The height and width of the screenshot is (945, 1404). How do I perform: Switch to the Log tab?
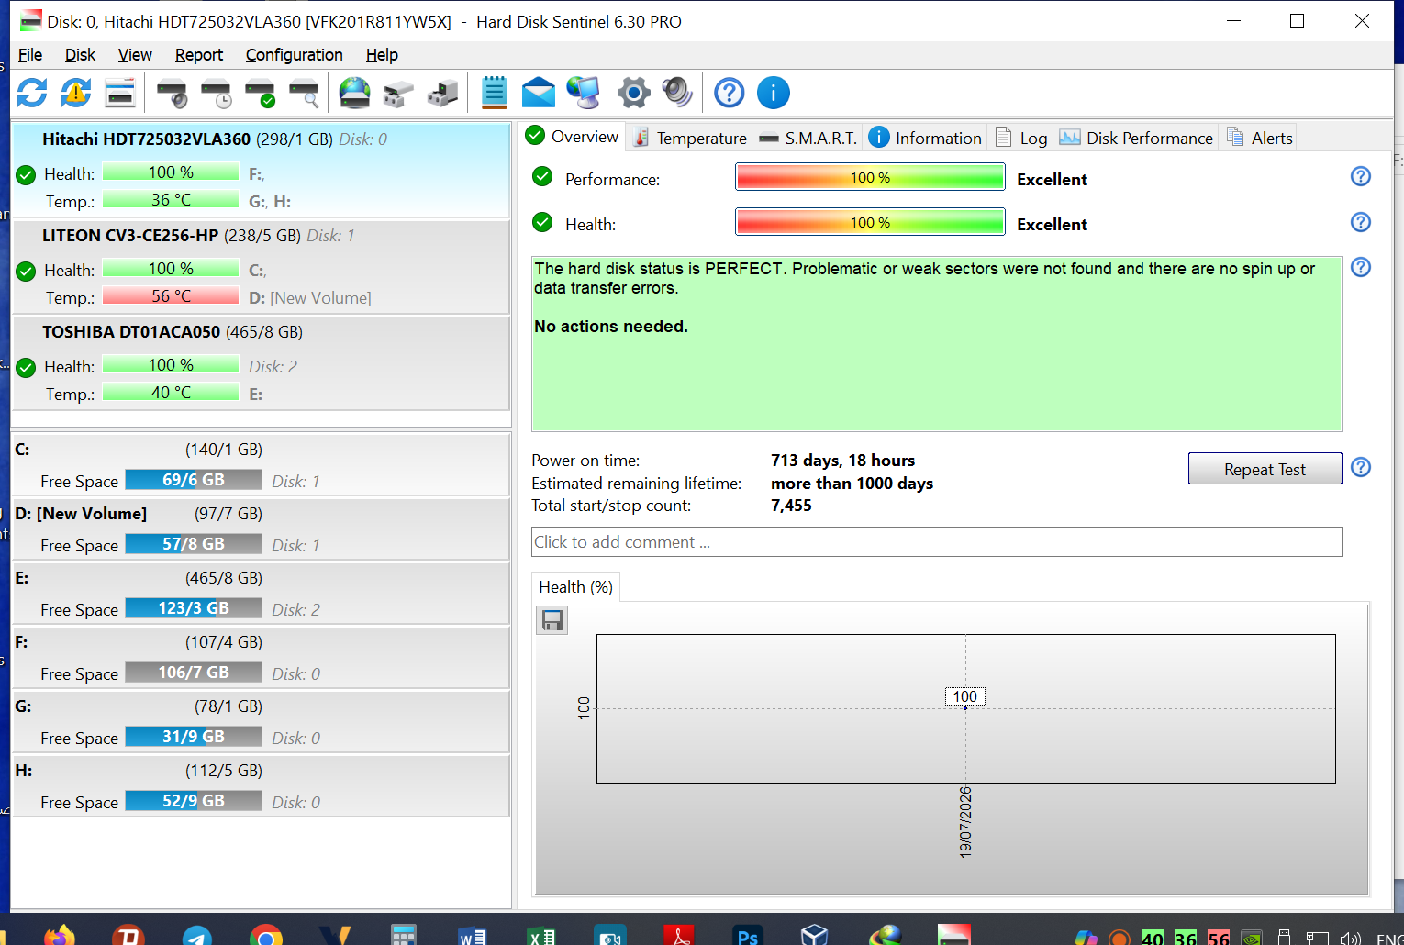[x=1020, y=138]
